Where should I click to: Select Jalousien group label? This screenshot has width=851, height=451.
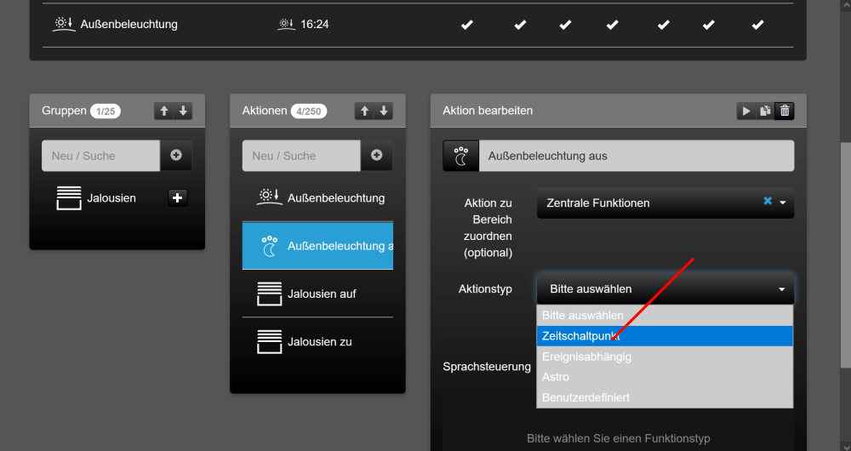click(111, 198)
